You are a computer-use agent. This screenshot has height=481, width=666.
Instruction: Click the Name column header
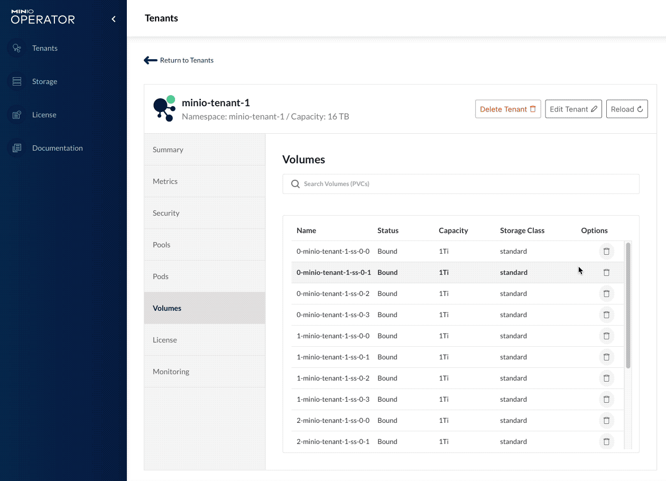tap(306, 230)
